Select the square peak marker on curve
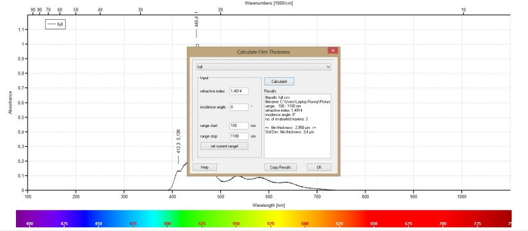 (197, 46)
